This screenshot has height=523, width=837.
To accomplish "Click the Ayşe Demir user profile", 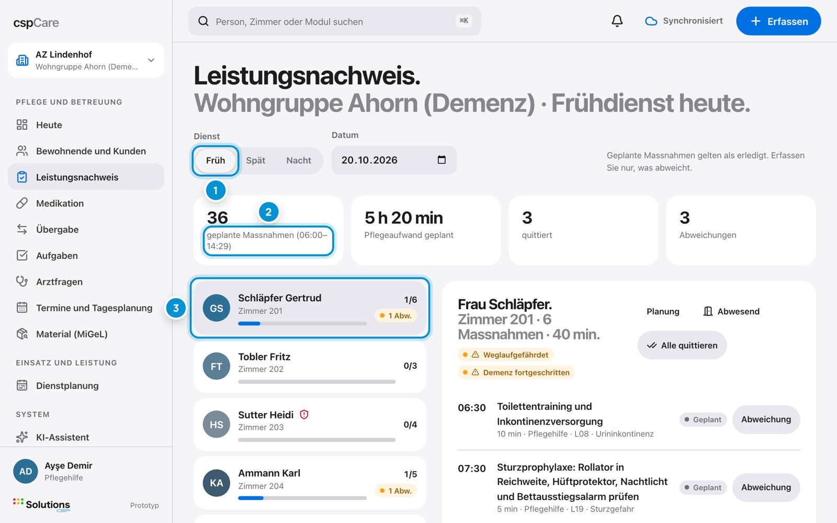I will pyautogui.click(x=86, y=471).
